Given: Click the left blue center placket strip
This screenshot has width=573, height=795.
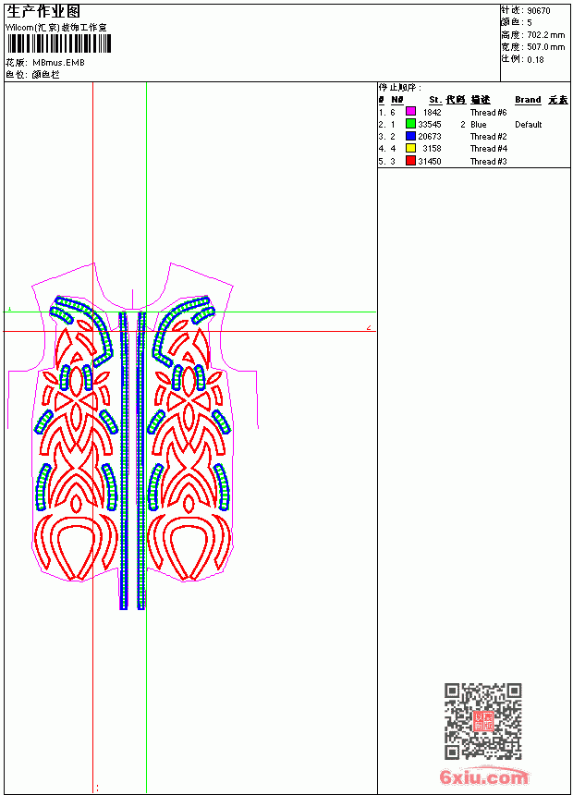Looking at the screenshot, I should (x=123, y=460).
